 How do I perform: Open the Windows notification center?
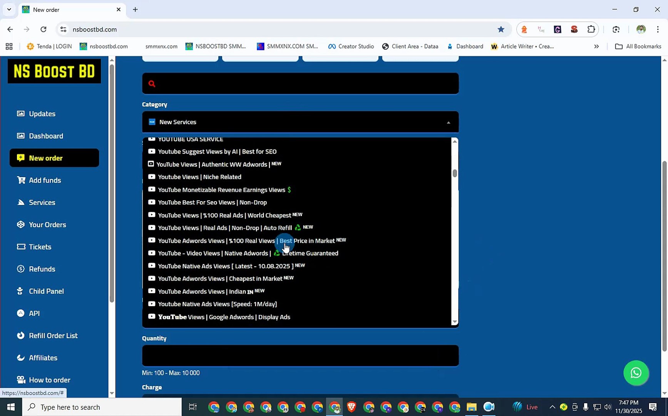[653, 407]
